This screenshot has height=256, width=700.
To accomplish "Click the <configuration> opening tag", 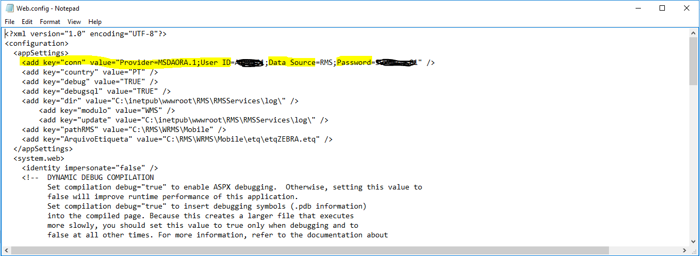I will pos(37,44).
